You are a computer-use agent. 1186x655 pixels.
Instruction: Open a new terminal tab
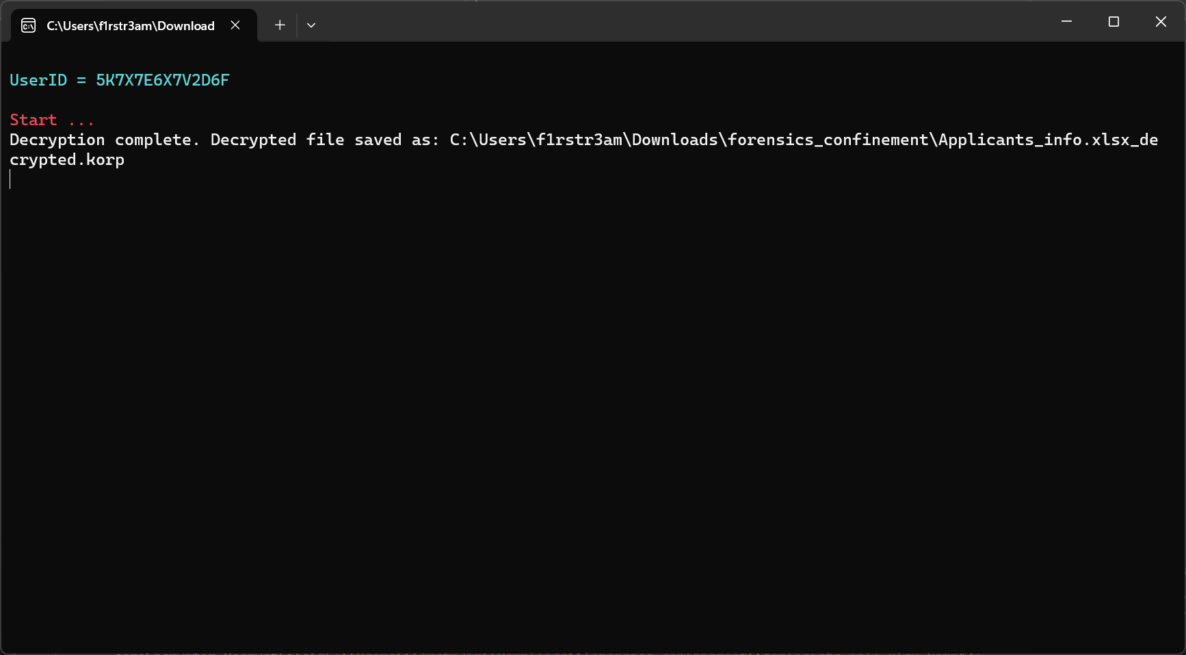coord(280,25)
